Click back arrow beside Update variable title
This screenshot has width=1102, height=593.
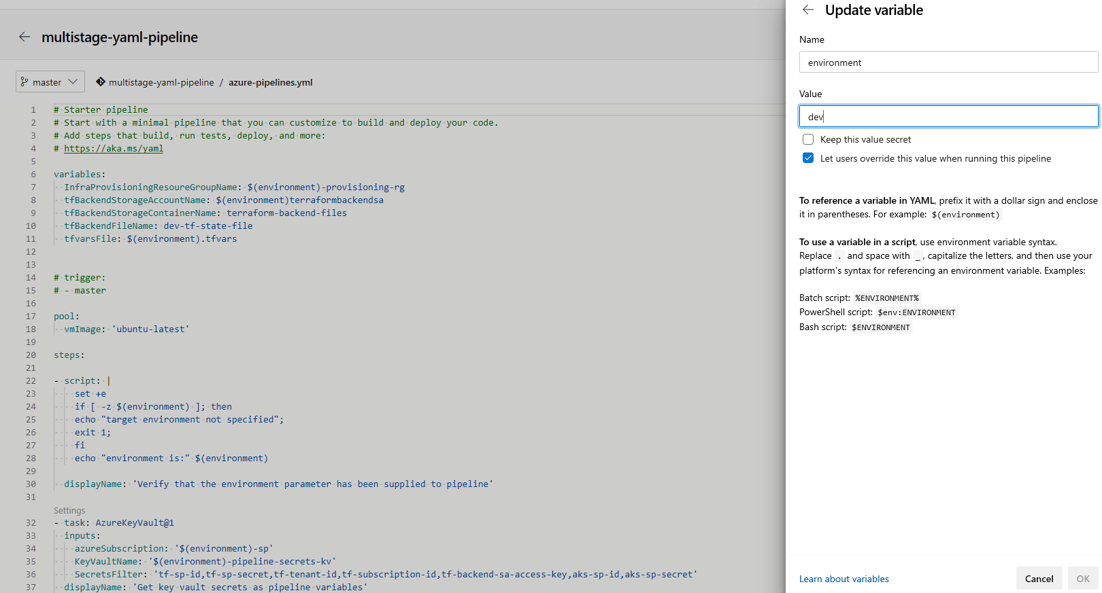point(808,10)
